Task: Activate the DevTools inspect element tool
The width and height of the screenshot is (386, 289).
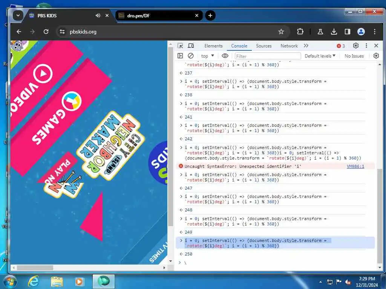Action: pyautogui.click(x=180, y=46)
